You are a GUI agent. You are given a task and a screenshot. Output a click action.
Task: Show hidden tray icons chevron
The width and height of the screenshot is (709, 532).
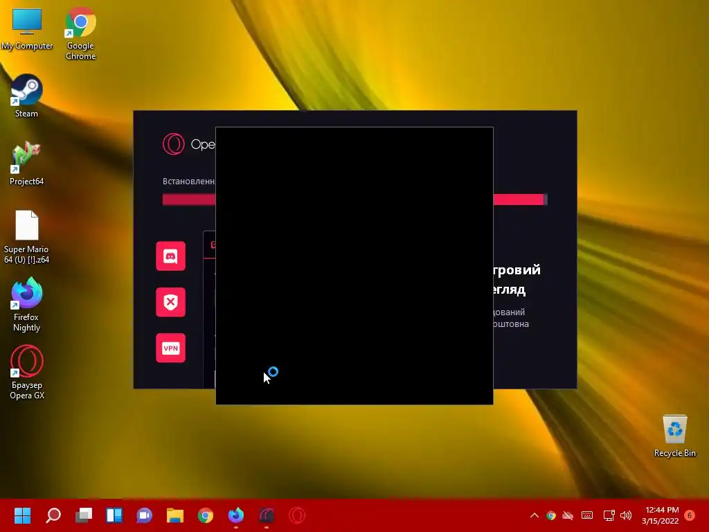tap(534, 515)
